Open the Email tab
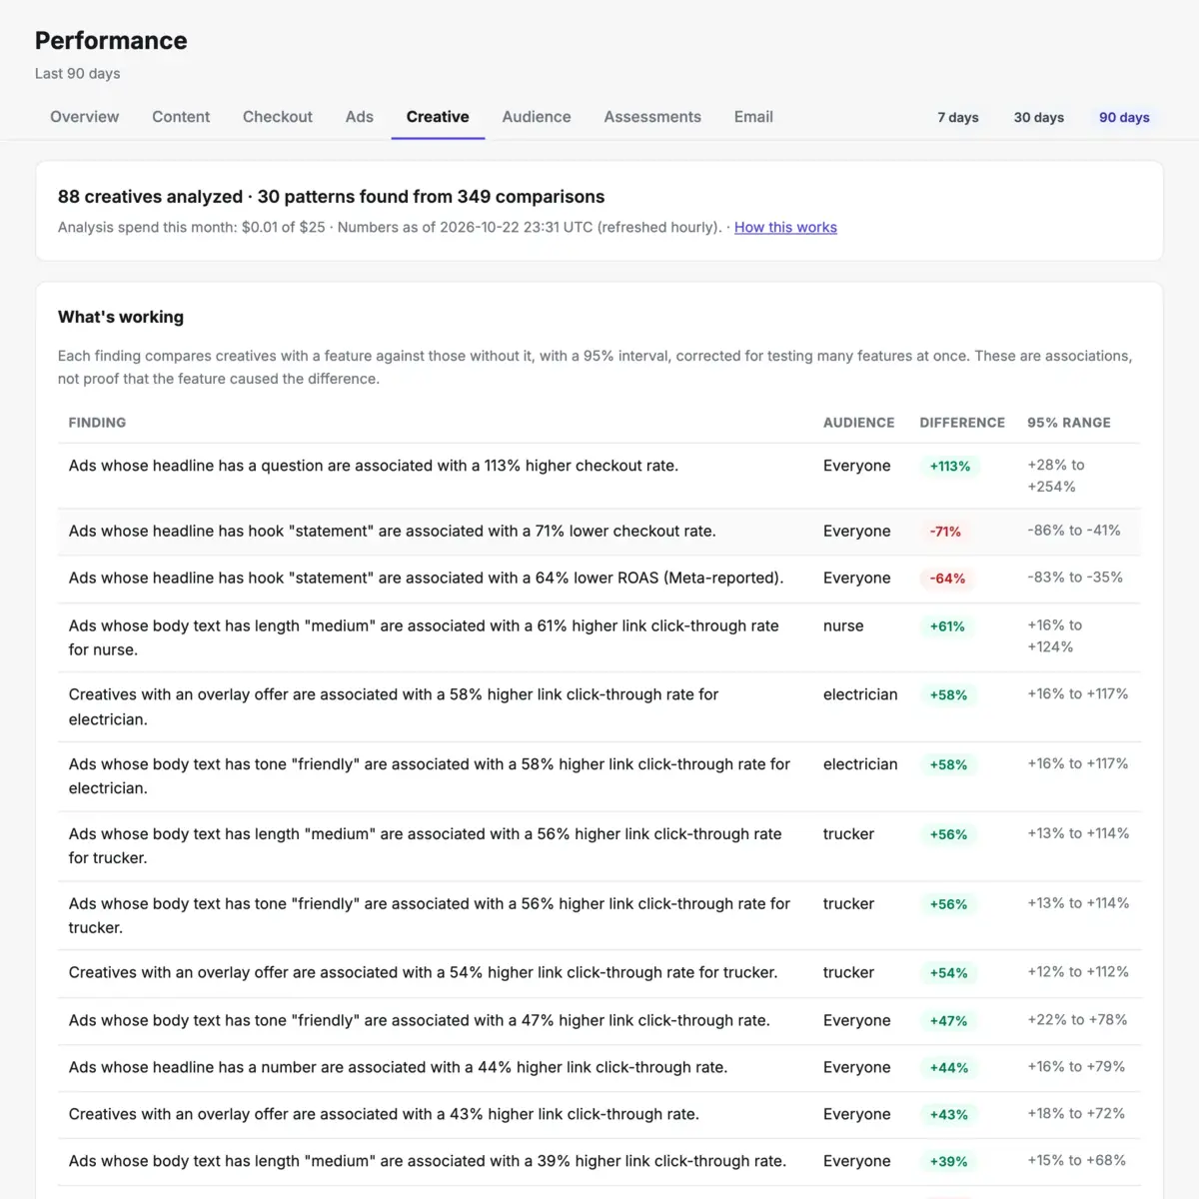The height and width of the screenshot is (1199, 1199). pyautogui.click(x=753, y=117)
